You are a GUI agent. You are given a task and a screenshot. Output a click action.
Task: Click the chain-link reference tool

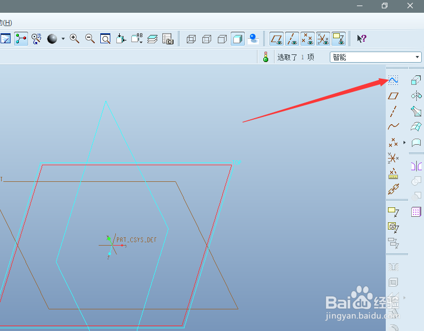(x=393, y=189)
